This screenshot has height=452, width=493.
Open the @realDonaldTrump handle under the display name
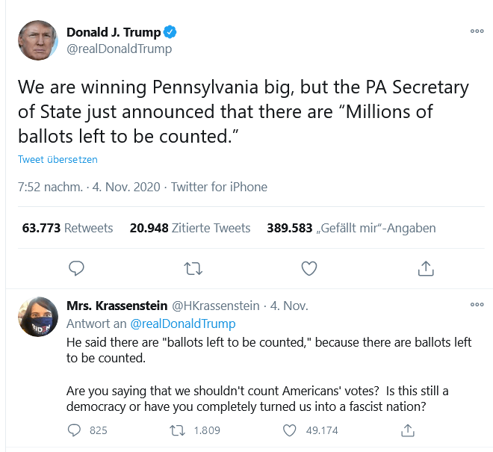tap(119, 49)
